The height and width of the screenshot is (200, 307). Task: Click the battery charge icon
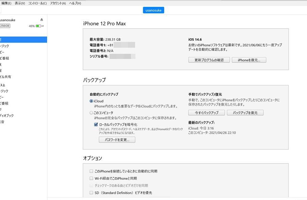[39, 26]
